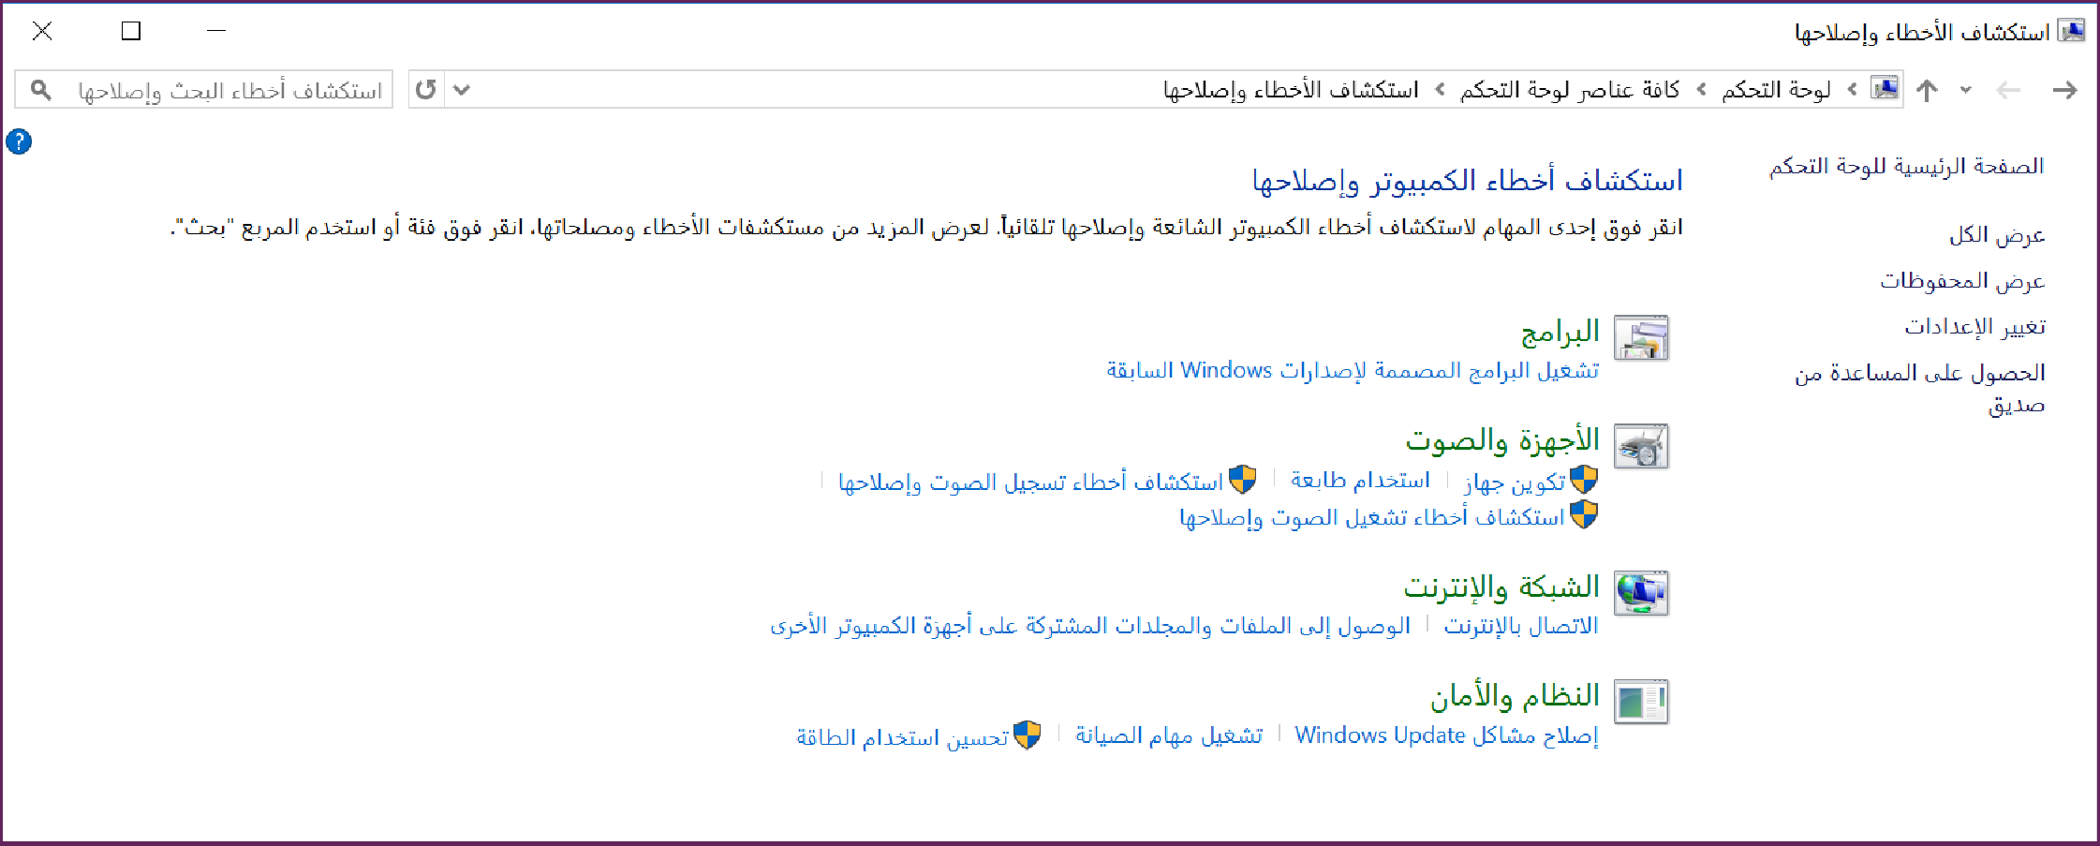The width and height of the screenshot is (2100, 846).
Task: Click shield icon beside تحسين استخدام الطاقة
Action: point(1028,735)
